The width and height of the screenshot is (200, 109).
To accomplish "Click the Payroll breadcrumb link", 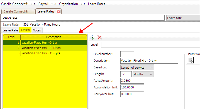I will [43, 4].
